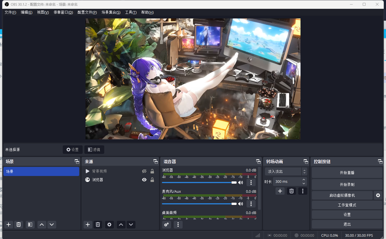
Task: Open the 工具 menu
Action: click(x=131, y=12)
